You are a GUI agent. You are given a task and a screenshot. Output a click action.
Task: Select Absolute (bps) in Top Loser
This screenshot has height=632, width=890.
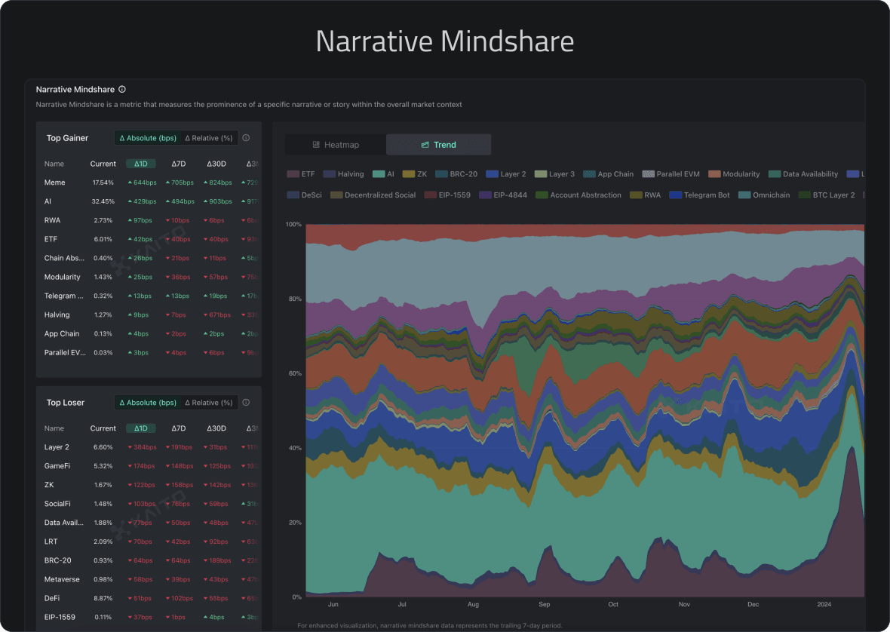[148, 402]
